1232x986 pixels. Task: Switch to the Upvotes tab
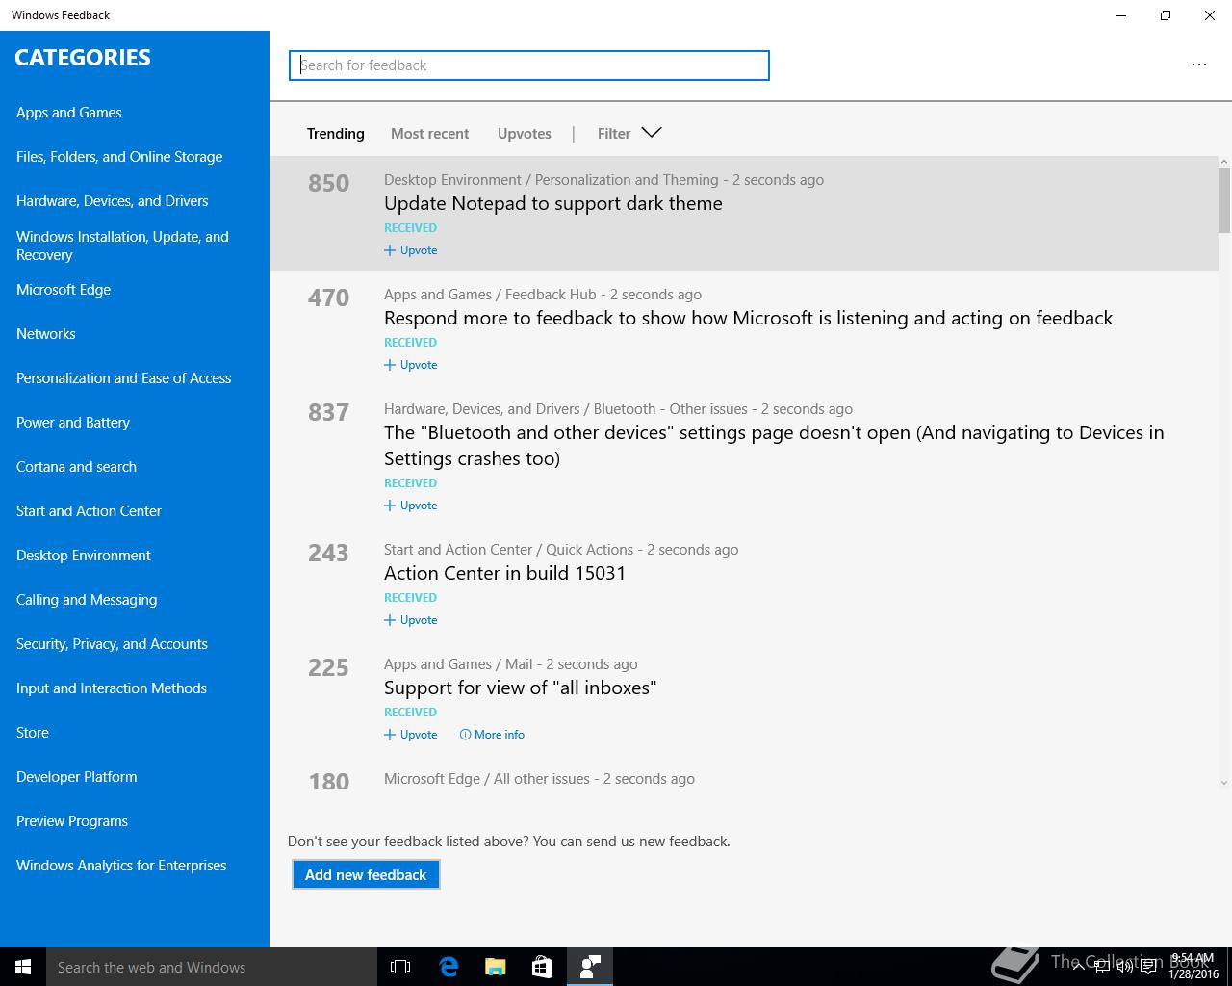coord(525,134)
